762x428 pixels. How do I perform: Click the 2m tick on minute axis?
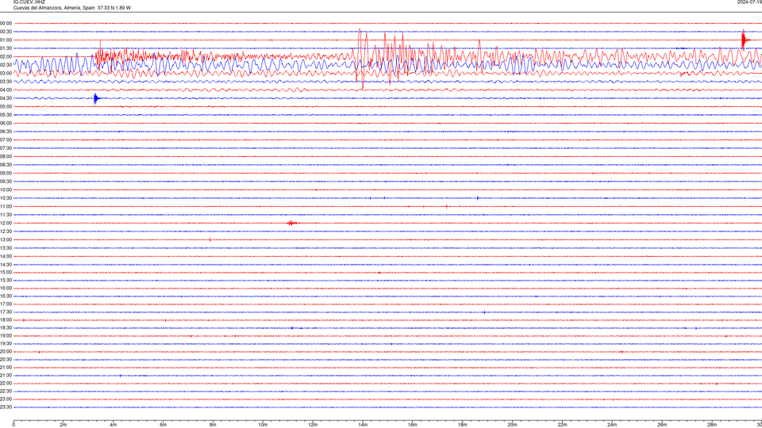point(63,425)
